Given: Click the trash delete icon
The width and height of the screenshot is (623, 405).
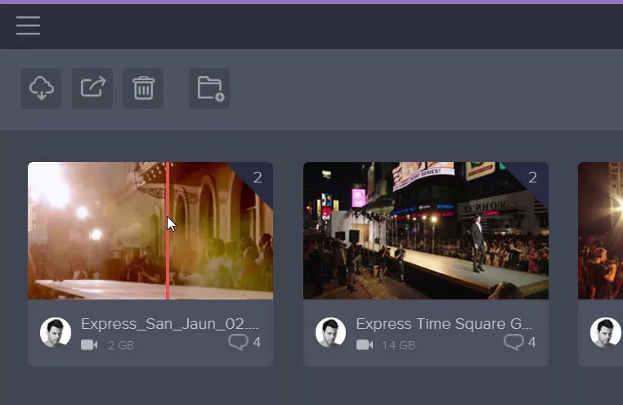Looking at the screenshot, I should tap(143, 88).
